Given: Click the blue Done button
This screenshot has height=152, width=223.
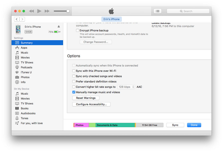Looking at the screenshot, I should pyautogui.click(x=194, y=125).
